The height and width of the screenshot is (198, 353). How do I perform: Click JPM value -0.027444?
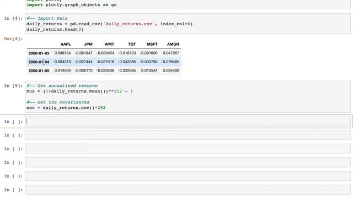pyautogui.click(x=83, y=62)
